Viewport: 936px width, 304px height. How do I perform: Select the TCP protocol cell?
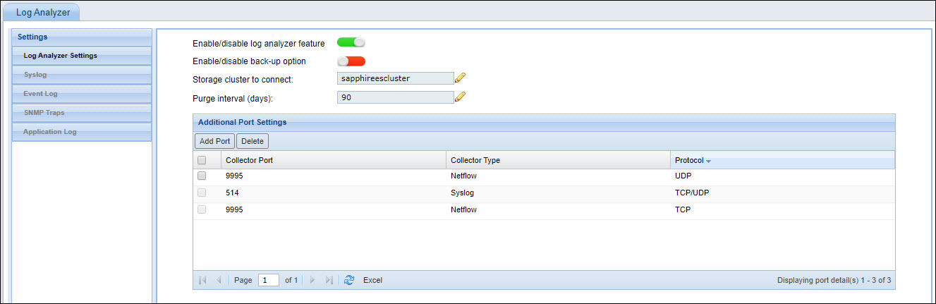coord(783,209)
